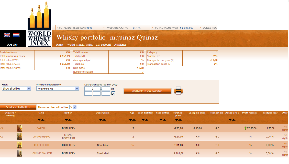The image size is (289, 164).
Task: Open the GLENFIDDICH whisky link
Action: tap(41, 145)
